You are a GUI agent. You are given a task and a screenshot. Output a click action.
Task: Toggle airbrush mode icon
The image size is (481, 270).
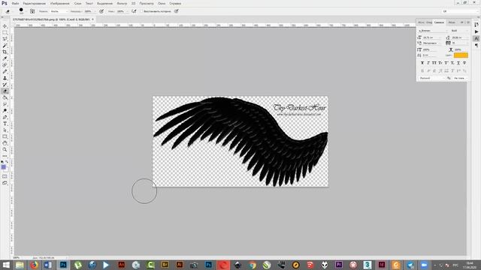pos(134,11)
